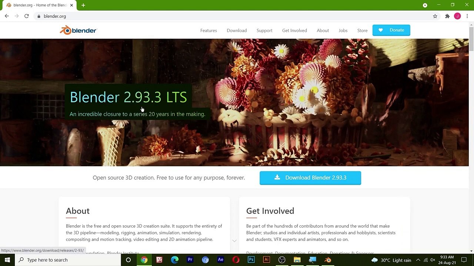474x266 pixels.
Task: Open the Get Involved navigation item
Action: 294,30
